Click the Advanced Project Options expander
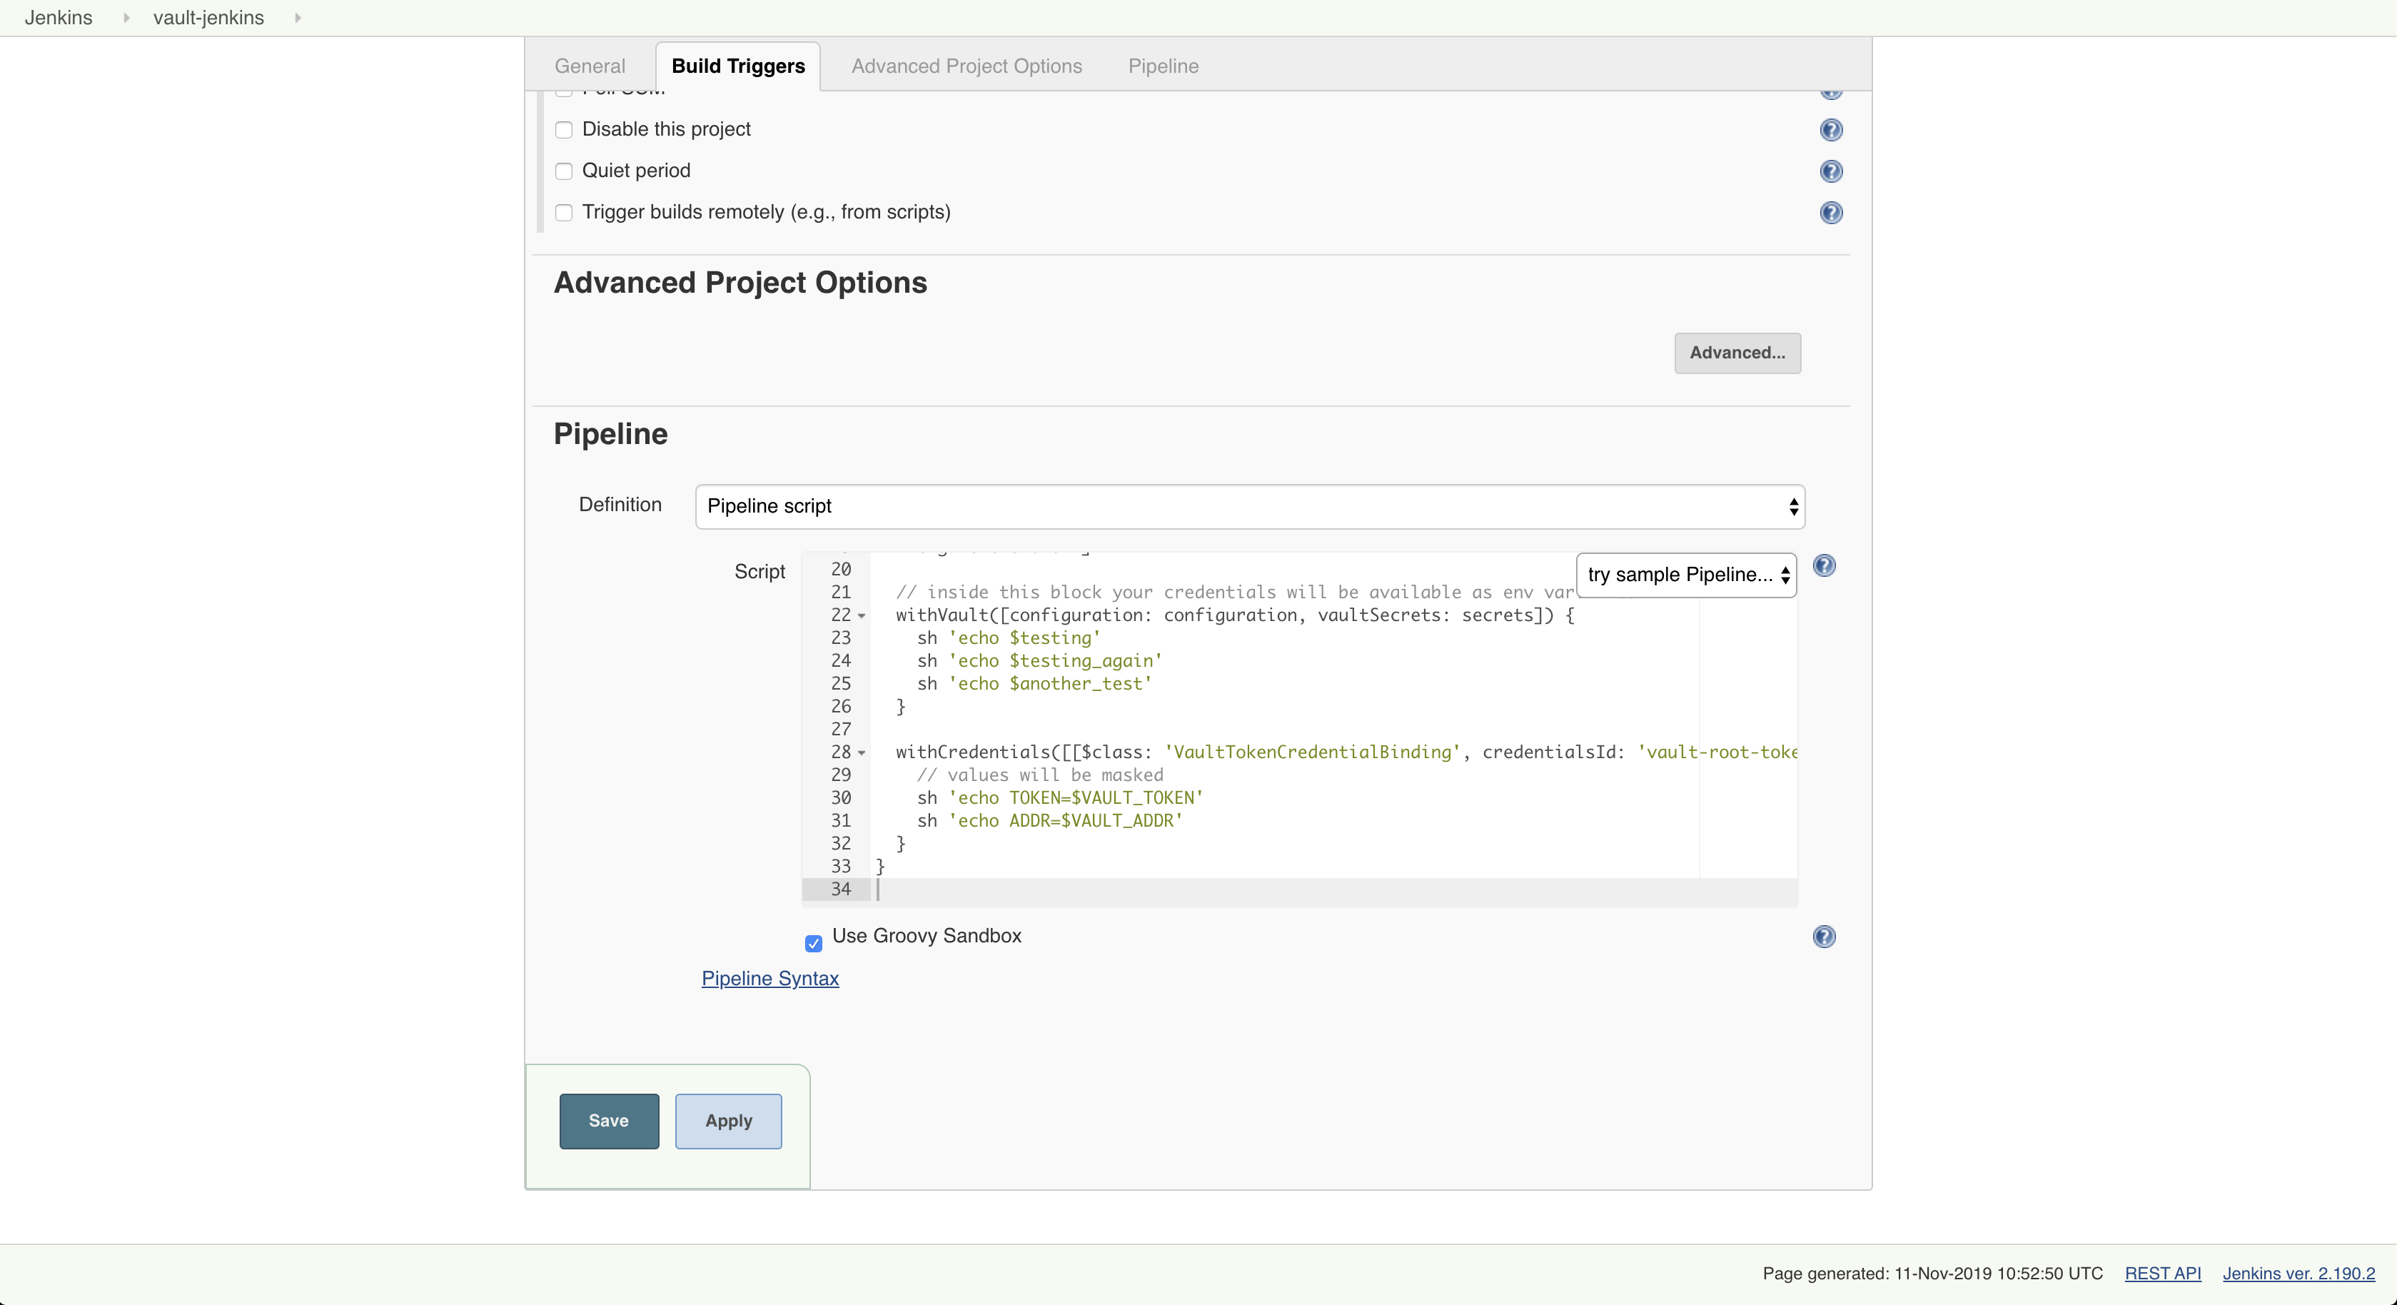Image resolution: width=2397 pixels, height=1305 pixels. tap(1737, 352)
